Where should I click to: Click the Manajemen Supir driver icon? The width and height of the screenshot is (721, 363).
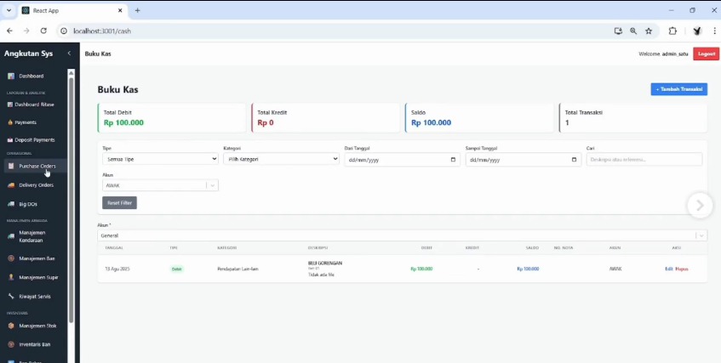click(x=11, y=277)
